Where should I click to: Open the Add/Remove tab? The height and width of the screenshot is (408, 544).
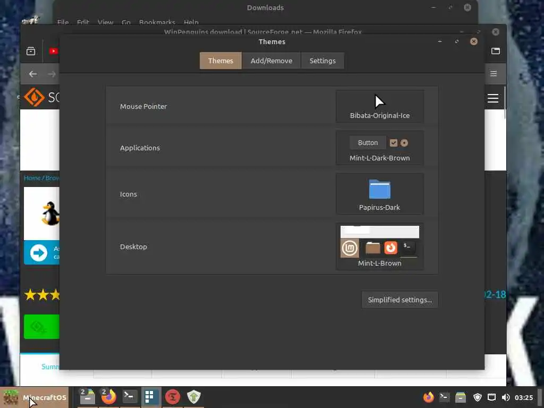[x=271, y=61]
